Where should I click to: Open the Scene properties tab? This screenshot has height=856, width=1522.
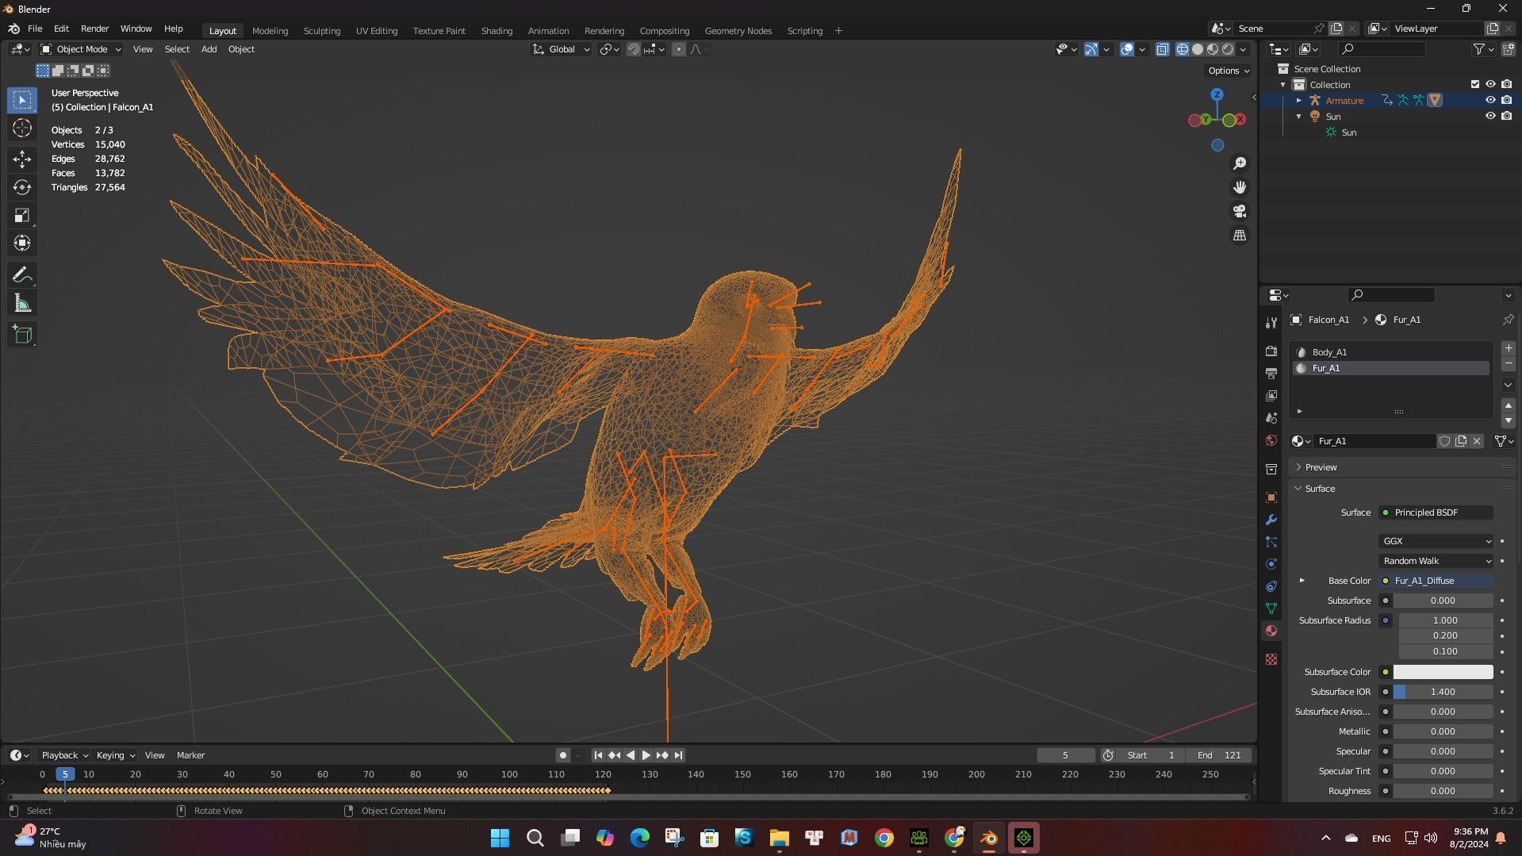(x=1271, y=418)
